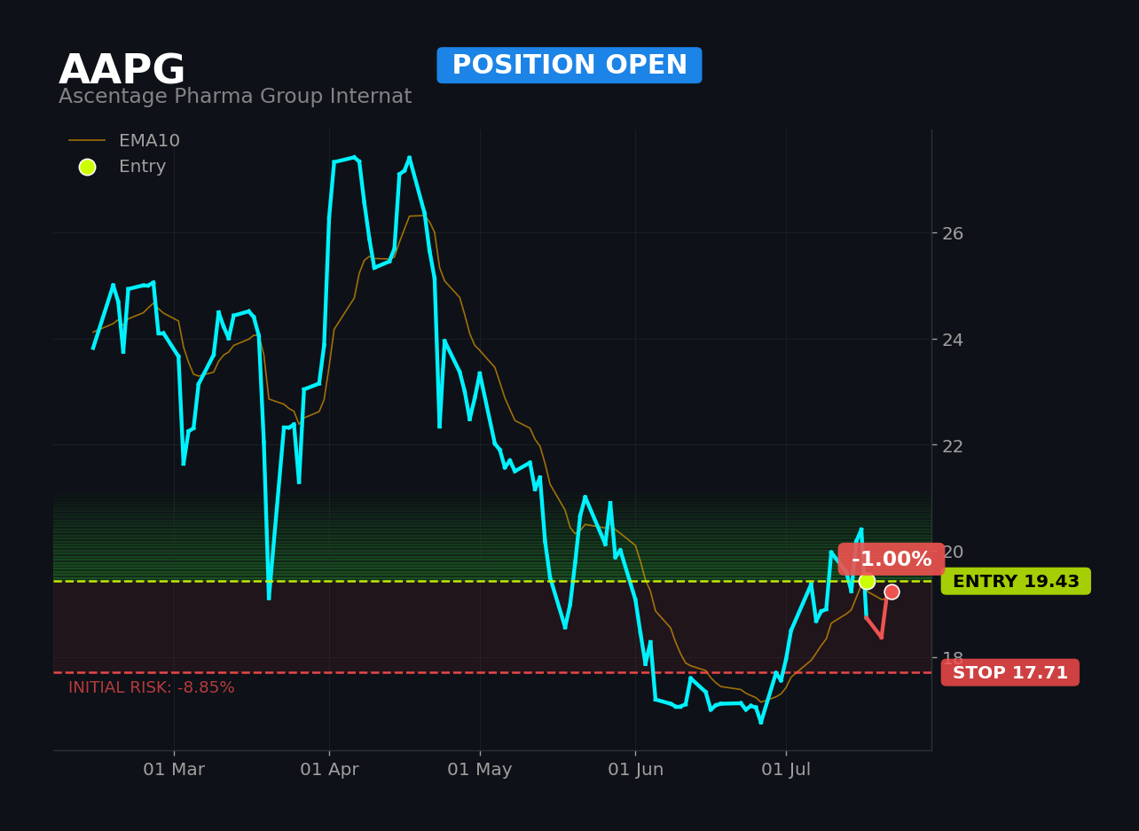Click the ENTRY 19.43 price label
Image resolution: width=1139 pixels, height=831 pixels.
click(1016, 582)
